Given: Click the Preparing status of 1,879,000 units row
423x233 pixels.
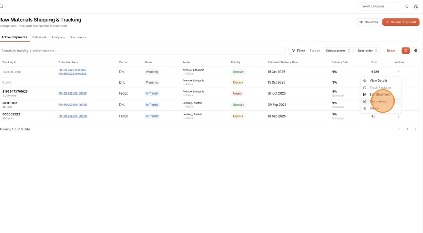Looking at the screenshot, I should point(152,72).
